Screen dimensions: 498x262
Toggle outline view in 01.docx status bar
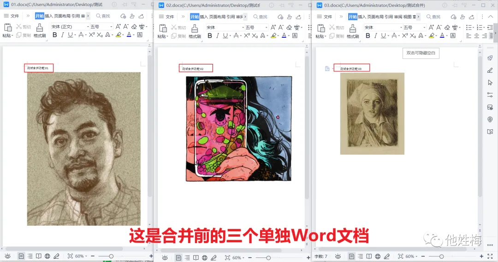(x=30, y=256)
